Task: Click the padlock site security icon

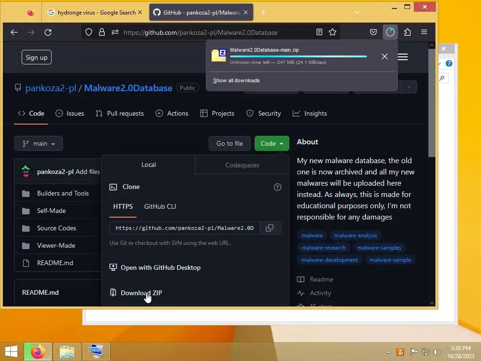Action: tap(102, 32)
